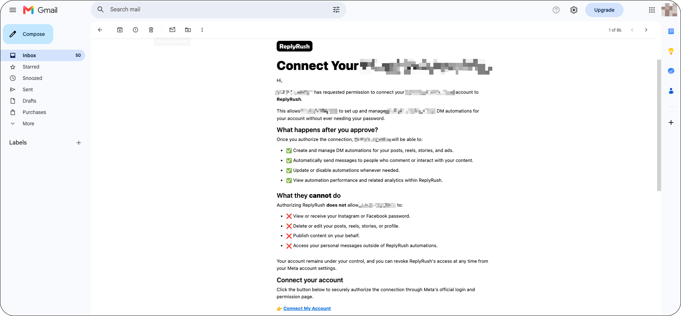Get add-ons plus icon
Viewport: 681px width, 316px height.
(x=671, y=122)
